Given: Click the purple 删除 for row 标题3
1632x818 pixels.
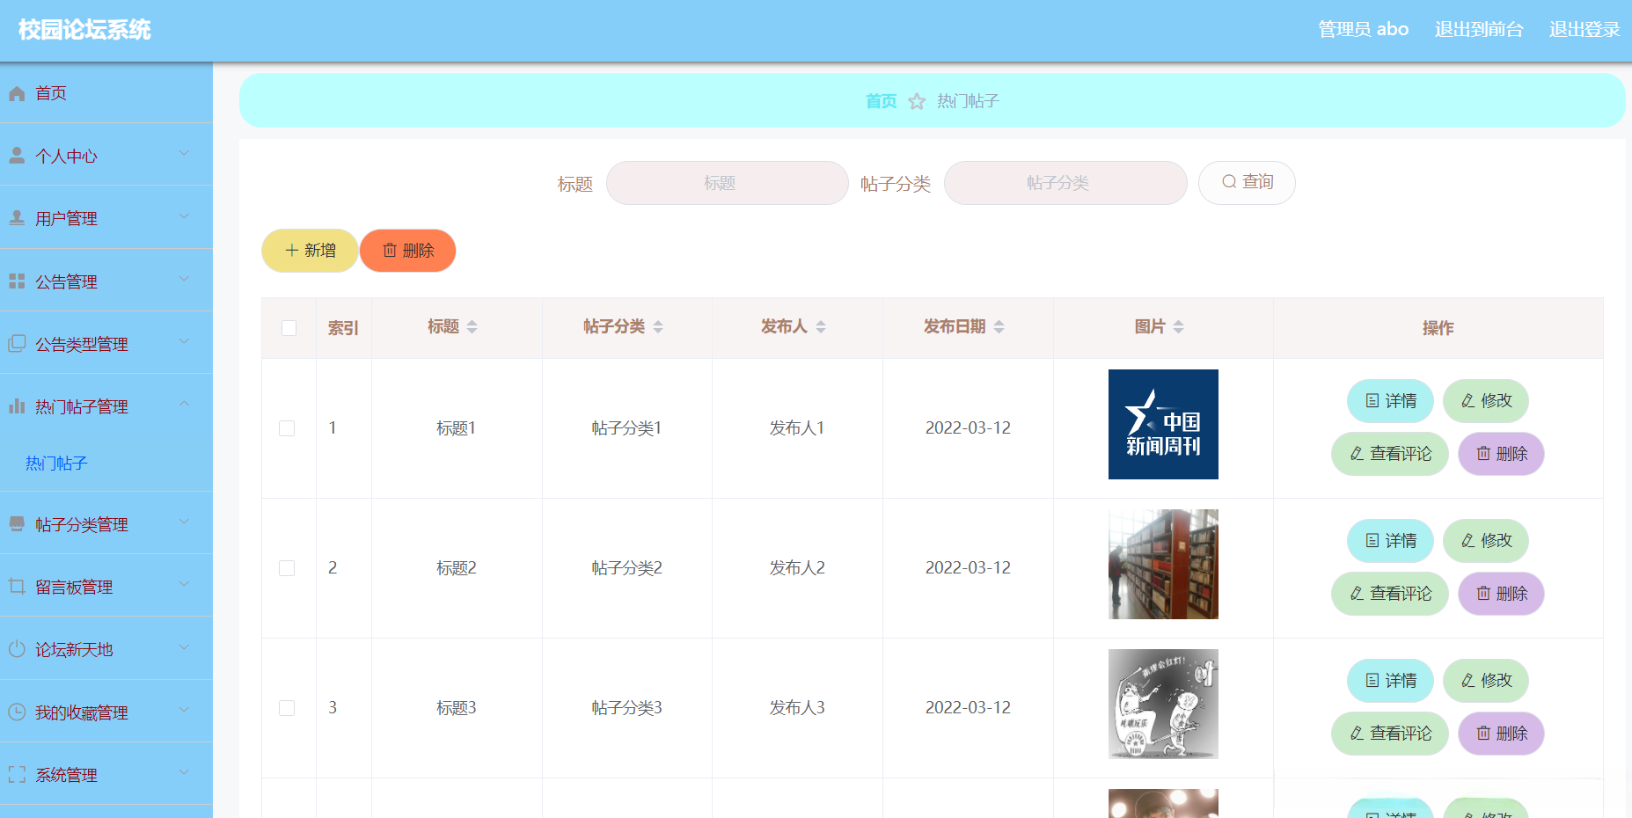Looking at the screenshot, I should point(1502,734).
